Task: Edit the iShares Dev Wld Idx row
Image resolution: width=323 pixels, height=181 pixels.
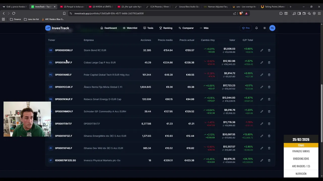Action: point(262,148)
